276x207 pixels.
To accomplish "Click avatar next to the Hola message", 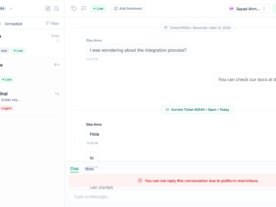I will [78, 140].
